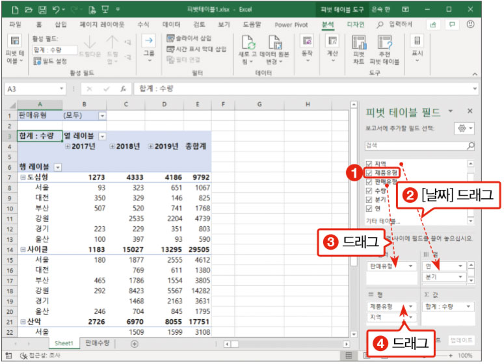Toggle the 연 field checkbox
The width and height of the screenshot is (504, 364).
(369, 209)
